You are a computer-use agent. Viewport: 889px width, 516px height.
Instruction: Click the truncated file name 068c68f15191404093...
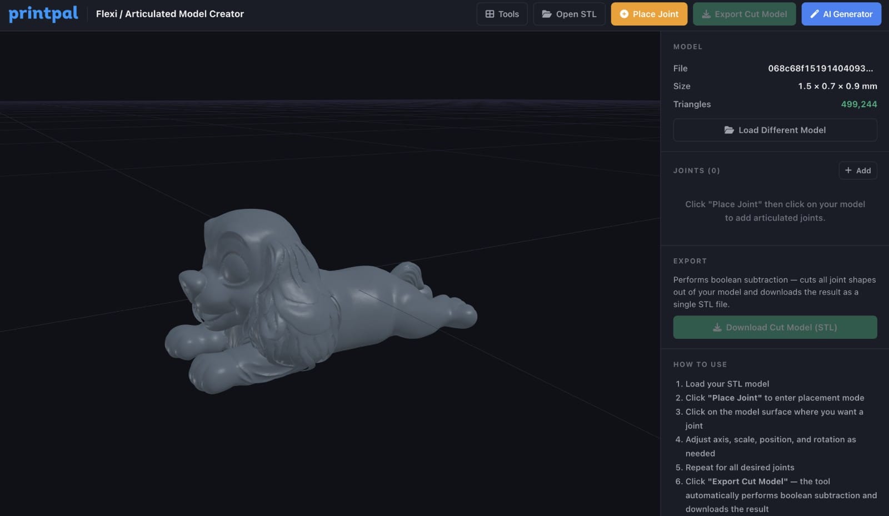[x=820, y=68]
